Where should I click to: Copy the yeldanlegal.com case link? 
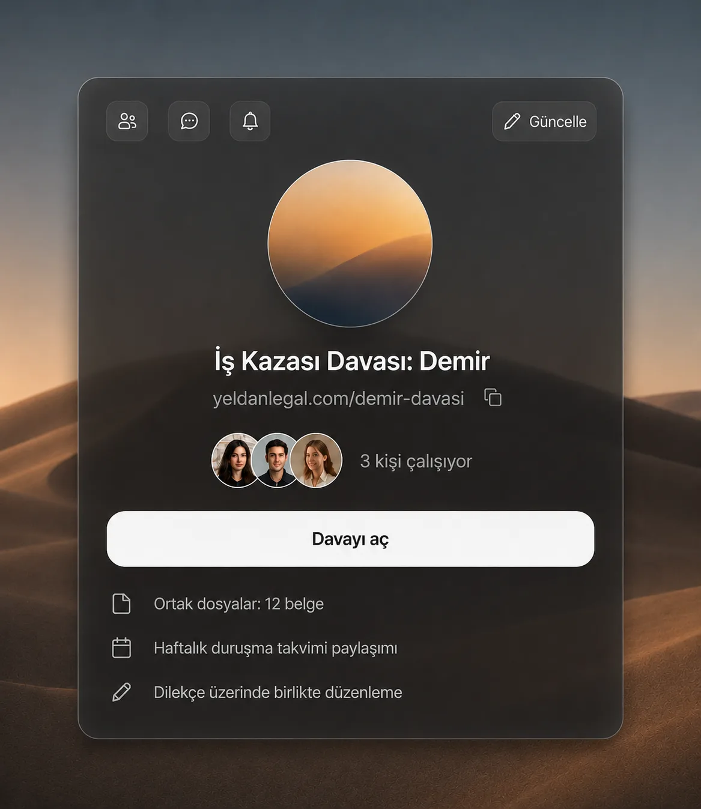pyautogui.click(x=493, y=398)
